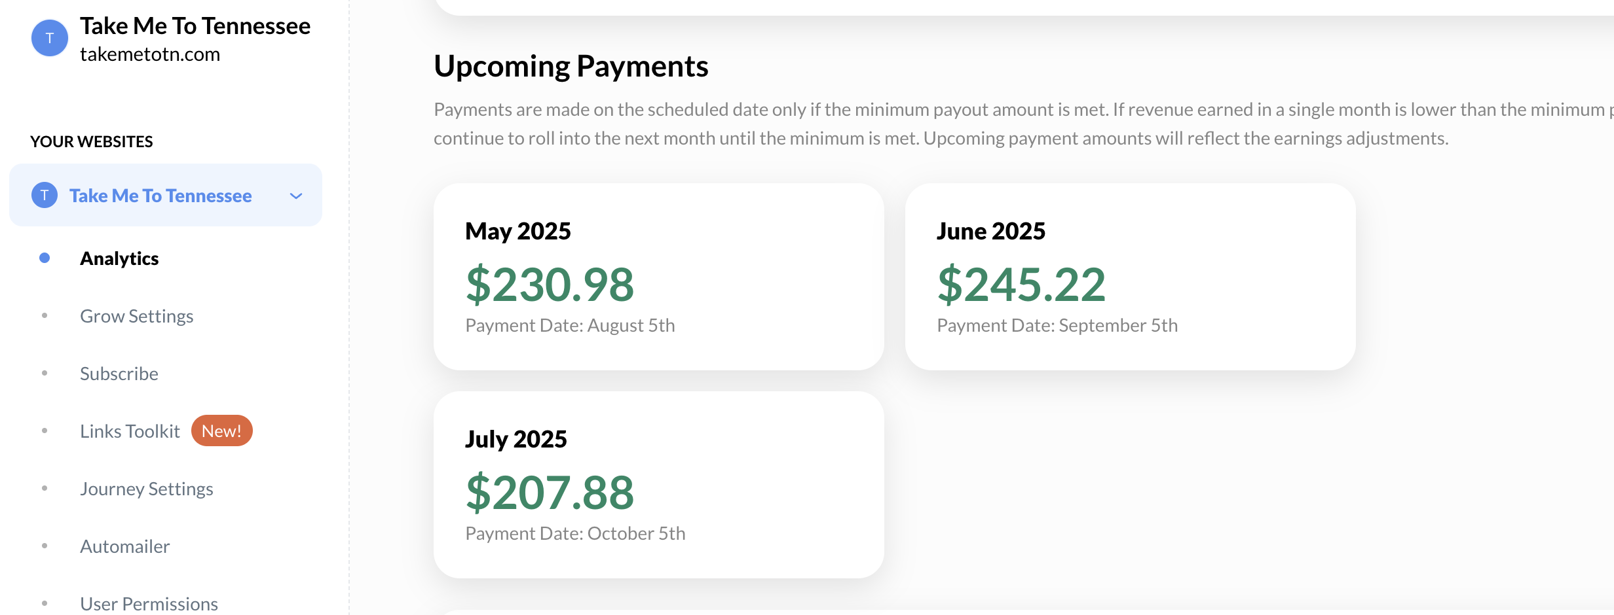Click the Upcoming Payments heading
Image resolution: width=1614 pixels, height=615 pixels.
[571, 67]
